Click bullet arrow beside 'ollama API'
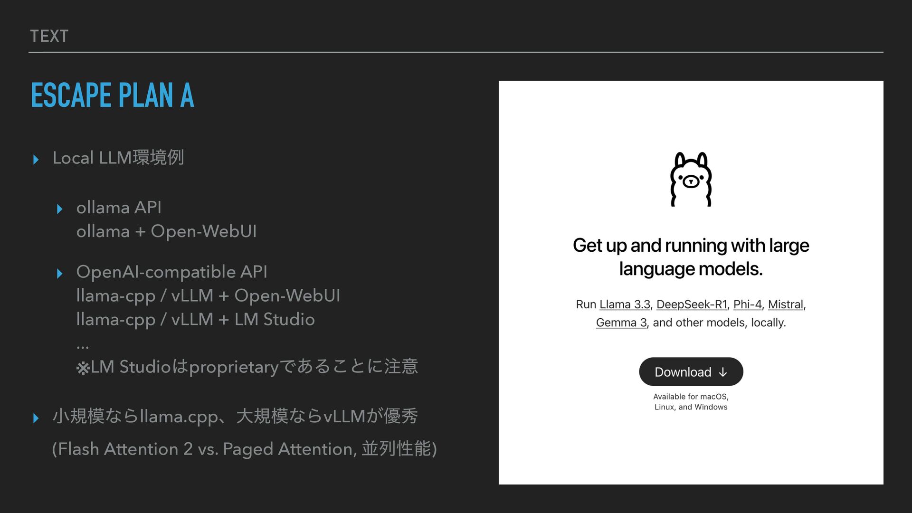This screenshot has height=513, width=912. point(59,209)
